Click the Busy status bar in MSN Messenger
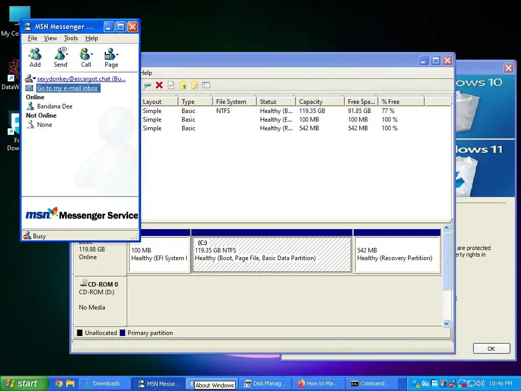The width and height of the screenshot is (521, 391). click(80, 236)
